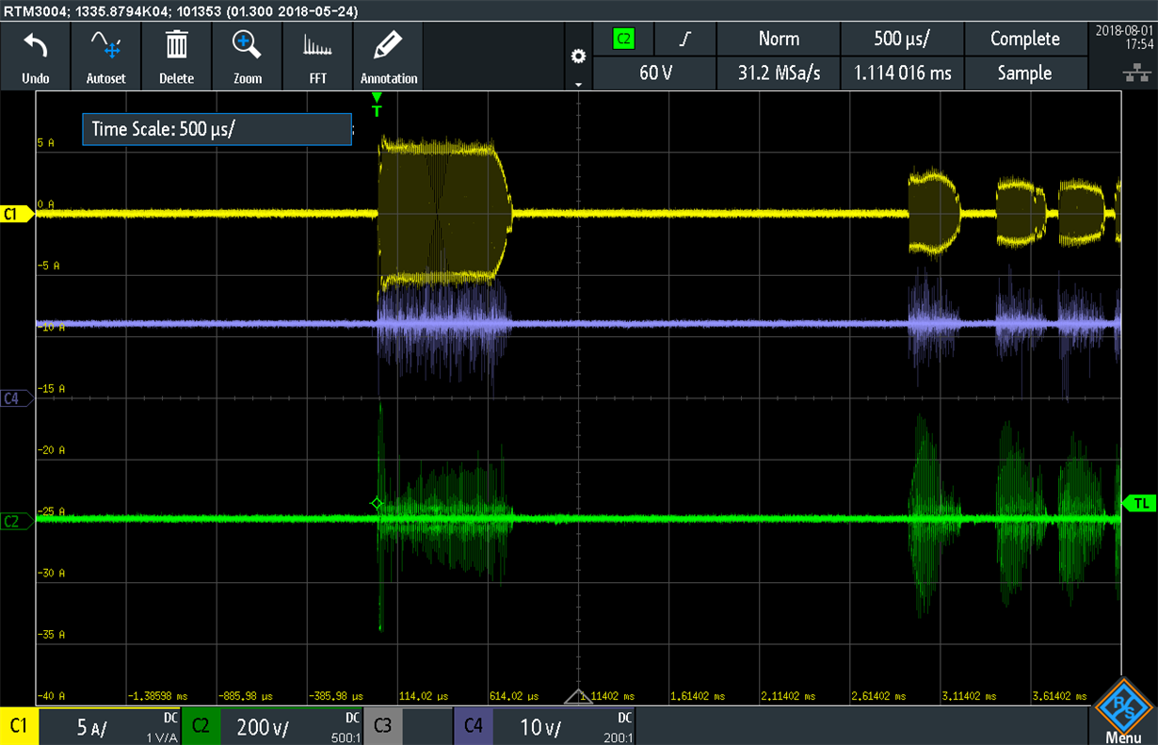Image resolution: width=1158 pixels, height=745 pixels.
Task: Change the Norm trigger mode
Action: point(779,40)
